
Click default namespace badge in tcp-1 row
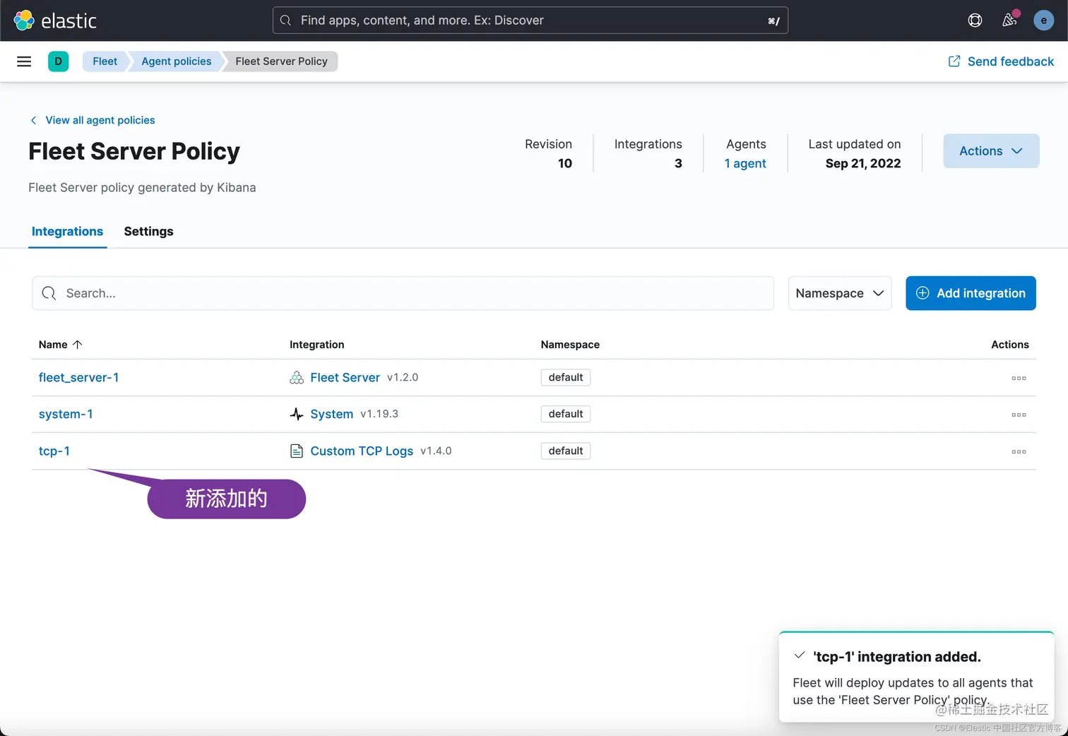(566, 451)
